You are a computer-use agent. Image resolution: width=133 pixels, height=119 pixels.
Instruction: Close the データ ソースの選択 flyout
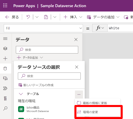point(77,67)
